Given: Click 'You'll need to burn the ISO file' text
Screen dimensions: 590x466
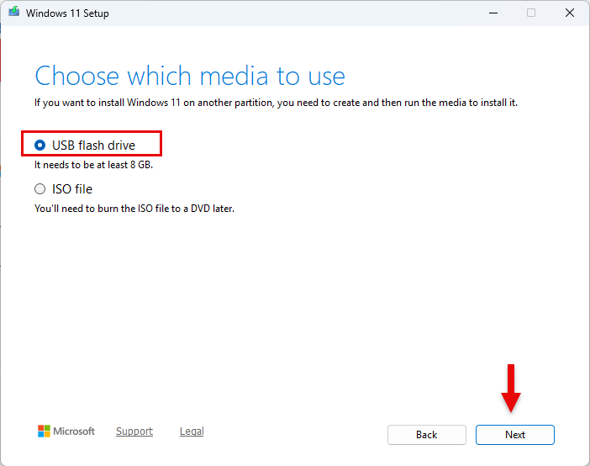Looking at the screenshot, I should (x=134, y=209).
